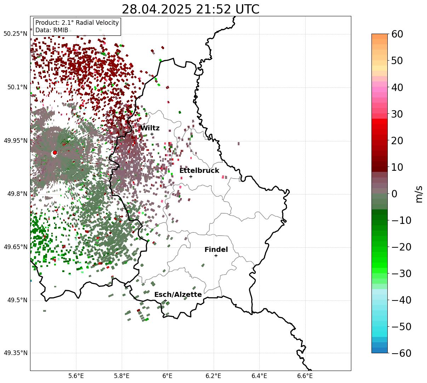427x383 pixels.
Task: Click the −30 tick on colorbar
Action: coord(401,274)
